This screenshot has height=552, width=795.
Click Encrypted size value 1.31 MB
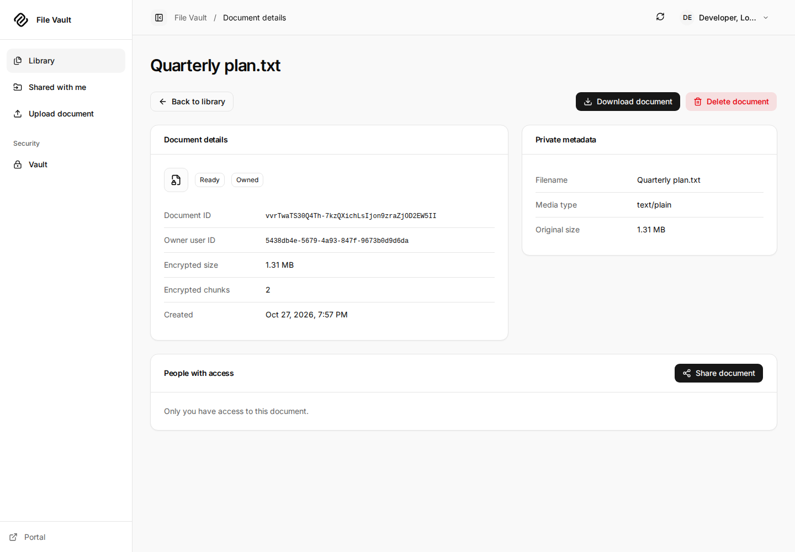pyautogui.click(x=279, y=265)
